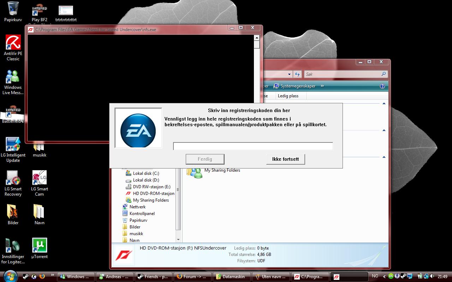Select Bilder in navigation tree
Screen dimensions: 452x282
tap(131, 227)
